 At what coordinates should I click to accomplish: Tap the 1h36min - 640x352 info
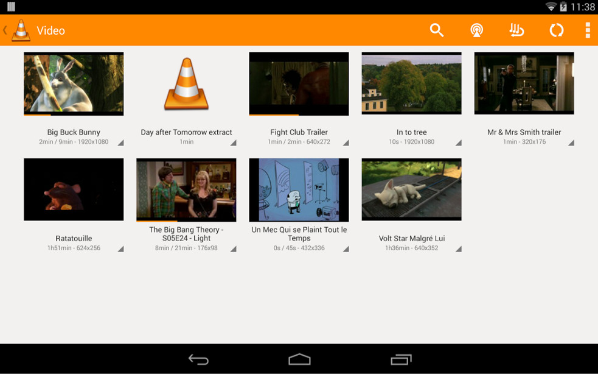pyautogui.click(x=411, y=248)
